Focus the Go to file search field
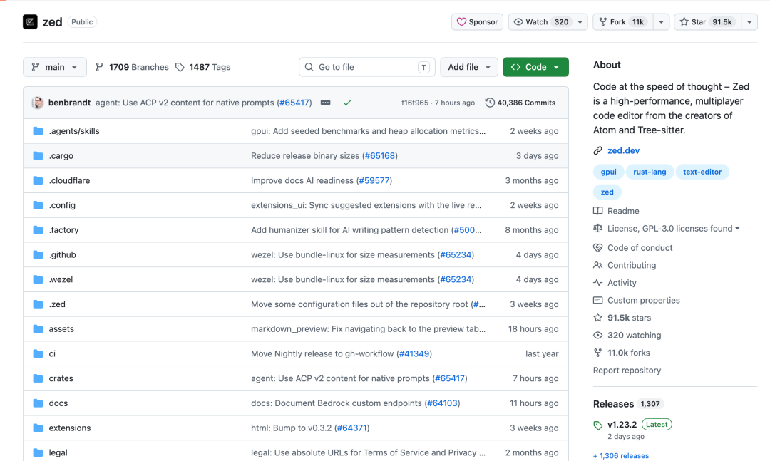This screenshot has width=770, height=461. (x=367, y=67)
